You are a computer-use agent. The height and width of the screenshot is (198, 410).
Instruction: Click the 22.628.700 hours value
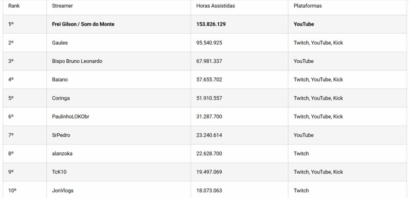(209, 154)
